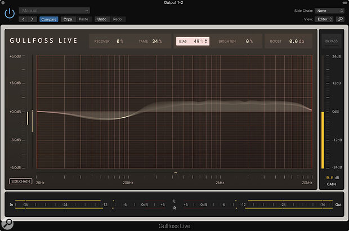Toggle the BYPASS button

[x=331, y=41]
